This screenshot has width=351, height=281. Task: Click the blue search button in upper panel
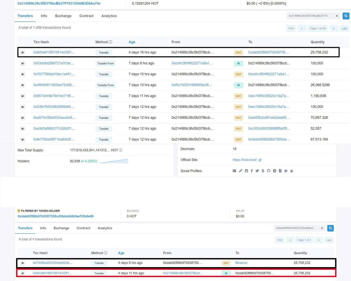(x=346, y=16)
